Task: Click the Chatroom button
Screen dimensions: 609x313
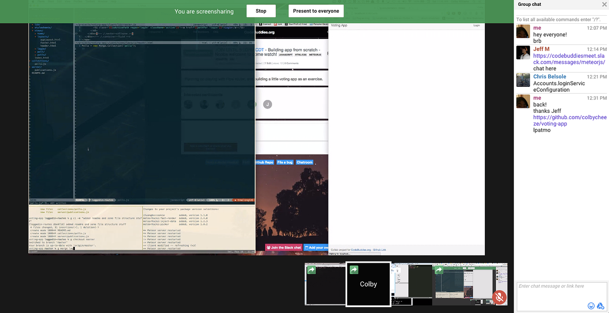Action: pos(304,162)
